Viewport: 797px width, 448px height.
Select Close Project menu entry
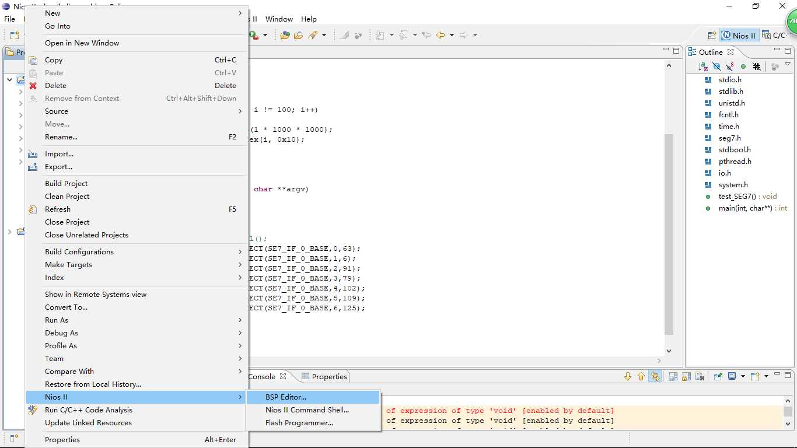tap(137, 222)
